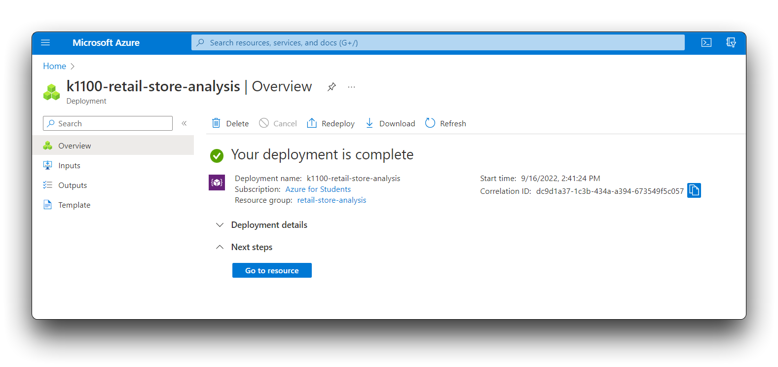Cancel the deployment
This screenshot has height=367, width=778.
click(x=278, y=123)
